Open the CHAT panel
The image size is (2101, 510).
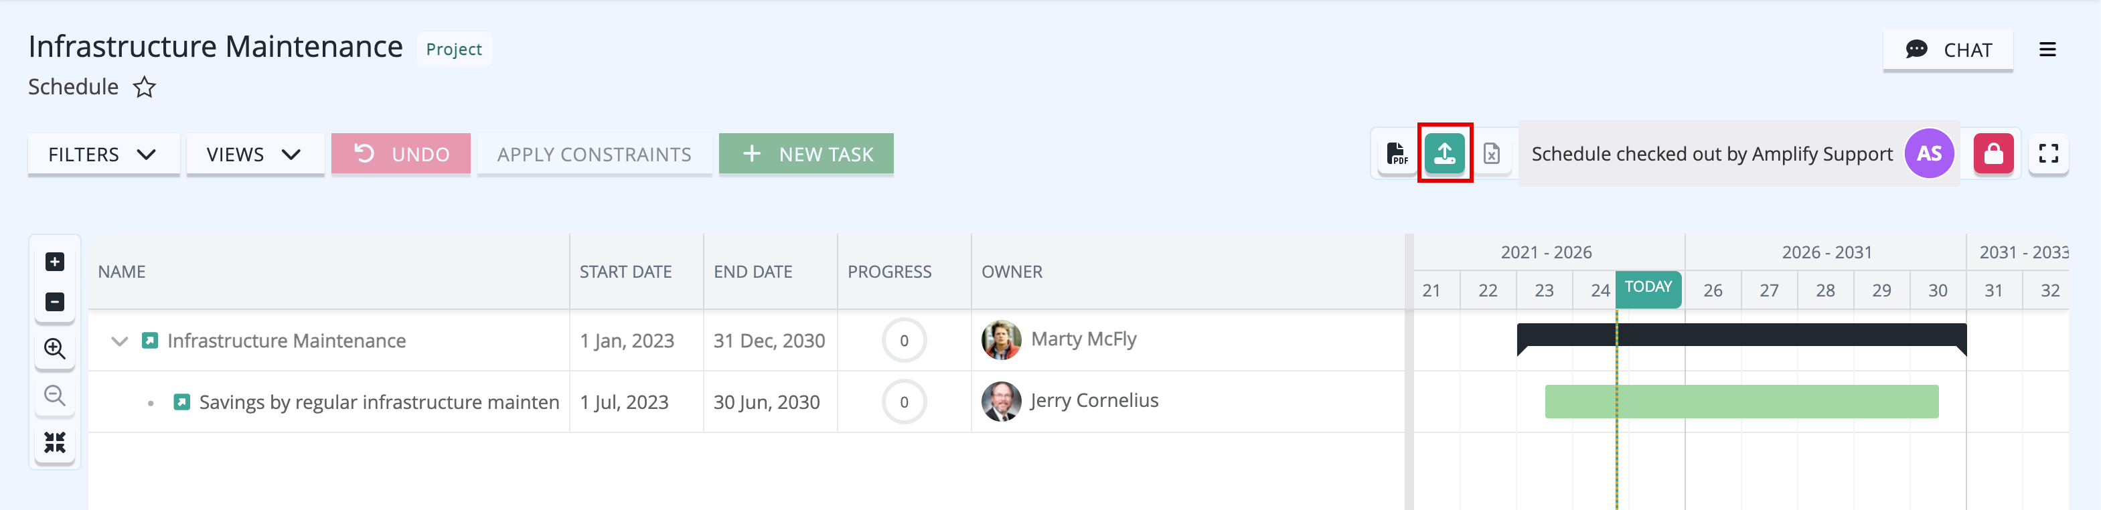[x=1948, y=50]
